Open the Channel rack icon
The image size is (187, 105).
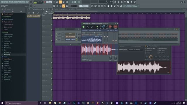[x=99, y=6]
